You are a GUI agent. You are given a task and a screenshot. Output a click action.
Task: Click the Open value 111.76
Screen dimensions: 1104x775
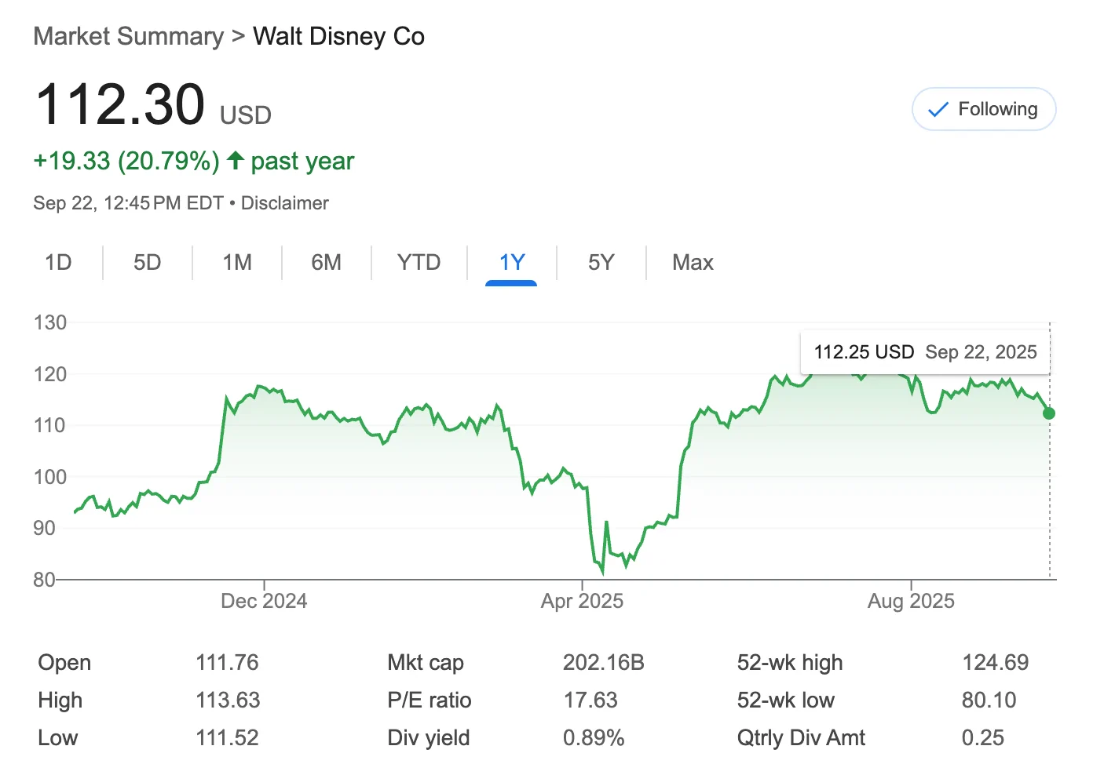pyautogui.click(x=227, y=663)
